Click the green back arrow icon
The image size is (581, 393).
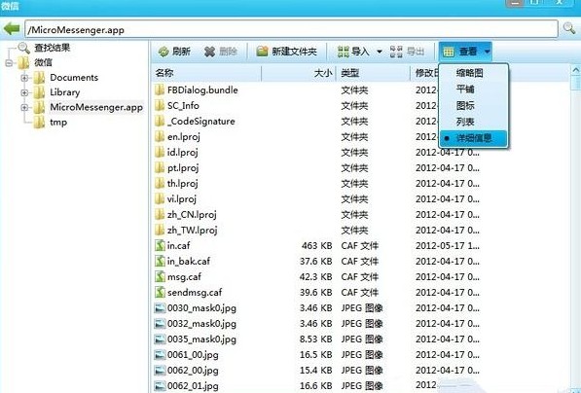12,28
